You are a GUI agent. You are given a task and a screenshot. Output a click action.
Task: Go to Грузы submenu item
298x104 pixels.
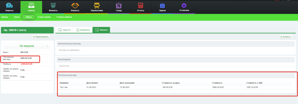(17, 17)
